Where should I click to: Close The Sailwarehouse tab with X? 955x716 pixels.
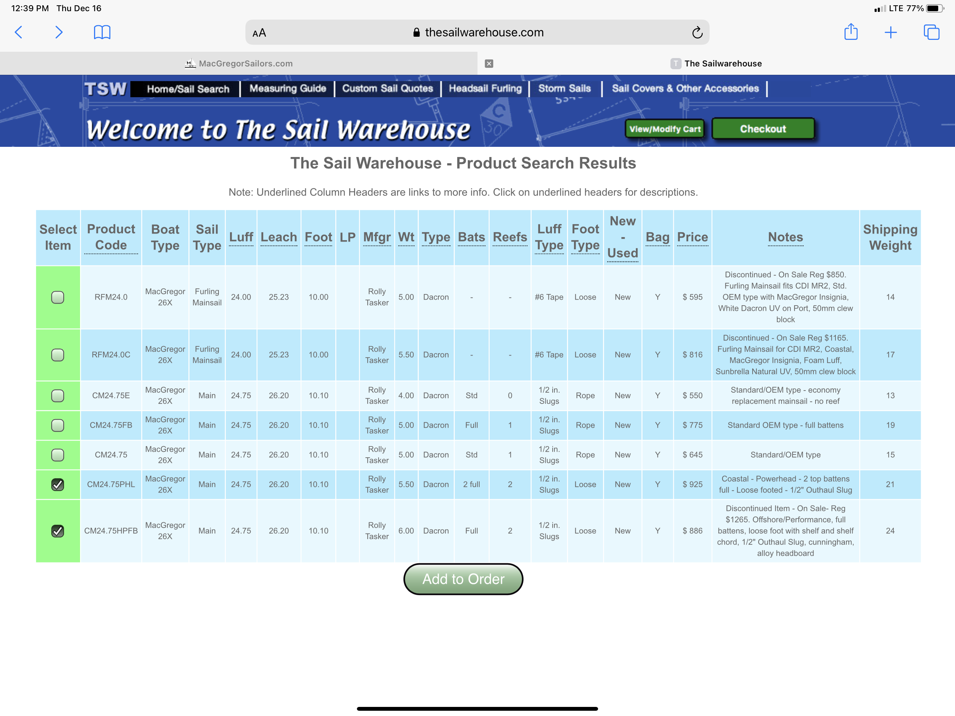489,64
